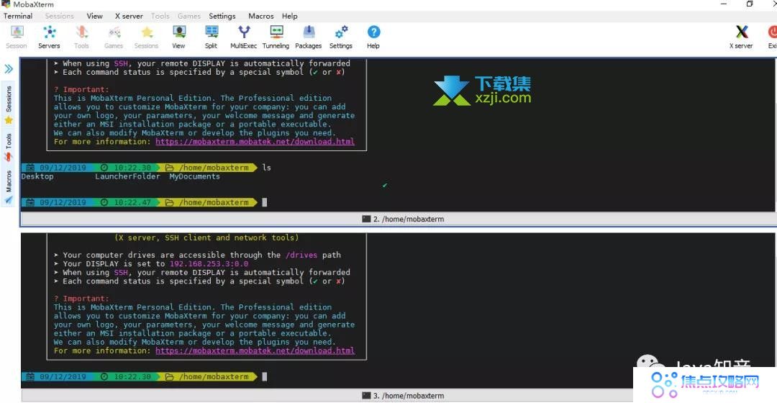Click 'MyDocuments' in the ls output
Image resolution: width=777 pixels, height=403 pixels.
[195, 176]
